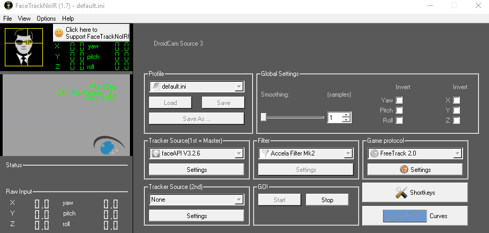Screen dimensions: 489x233
Task: Decrease smoothing samples with down arrow
Action: pos(346,120)
